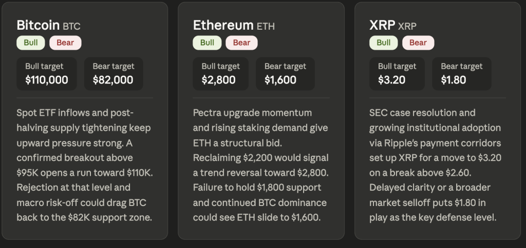Select the XRP bull target $3.20 box
526x248 pixels.
397,74
